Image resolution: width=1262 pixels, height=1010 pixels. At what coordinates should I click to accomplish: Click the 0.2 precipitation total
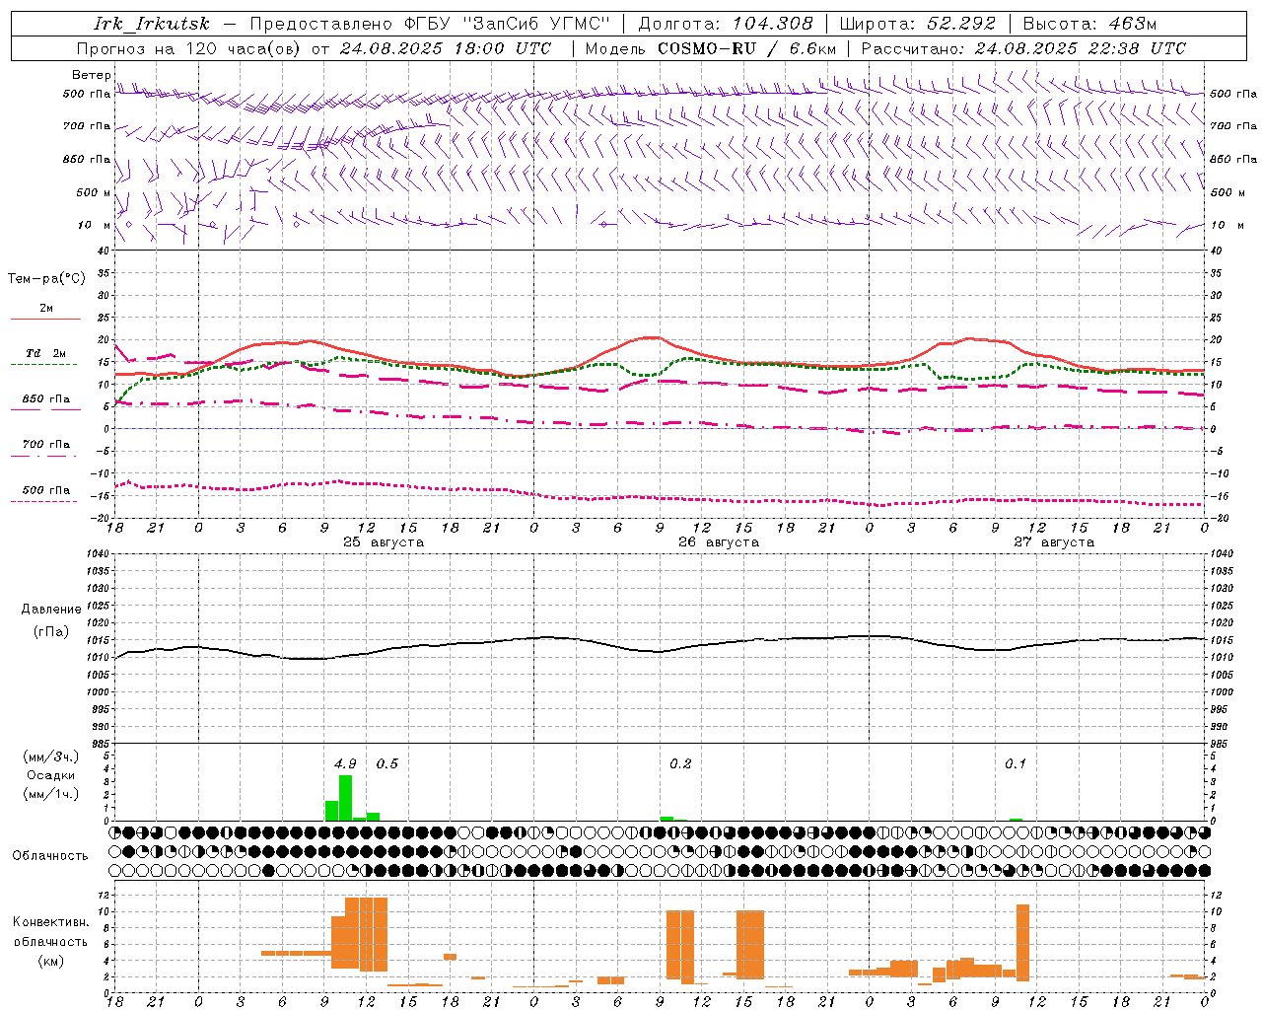click(x=680, y=763)
